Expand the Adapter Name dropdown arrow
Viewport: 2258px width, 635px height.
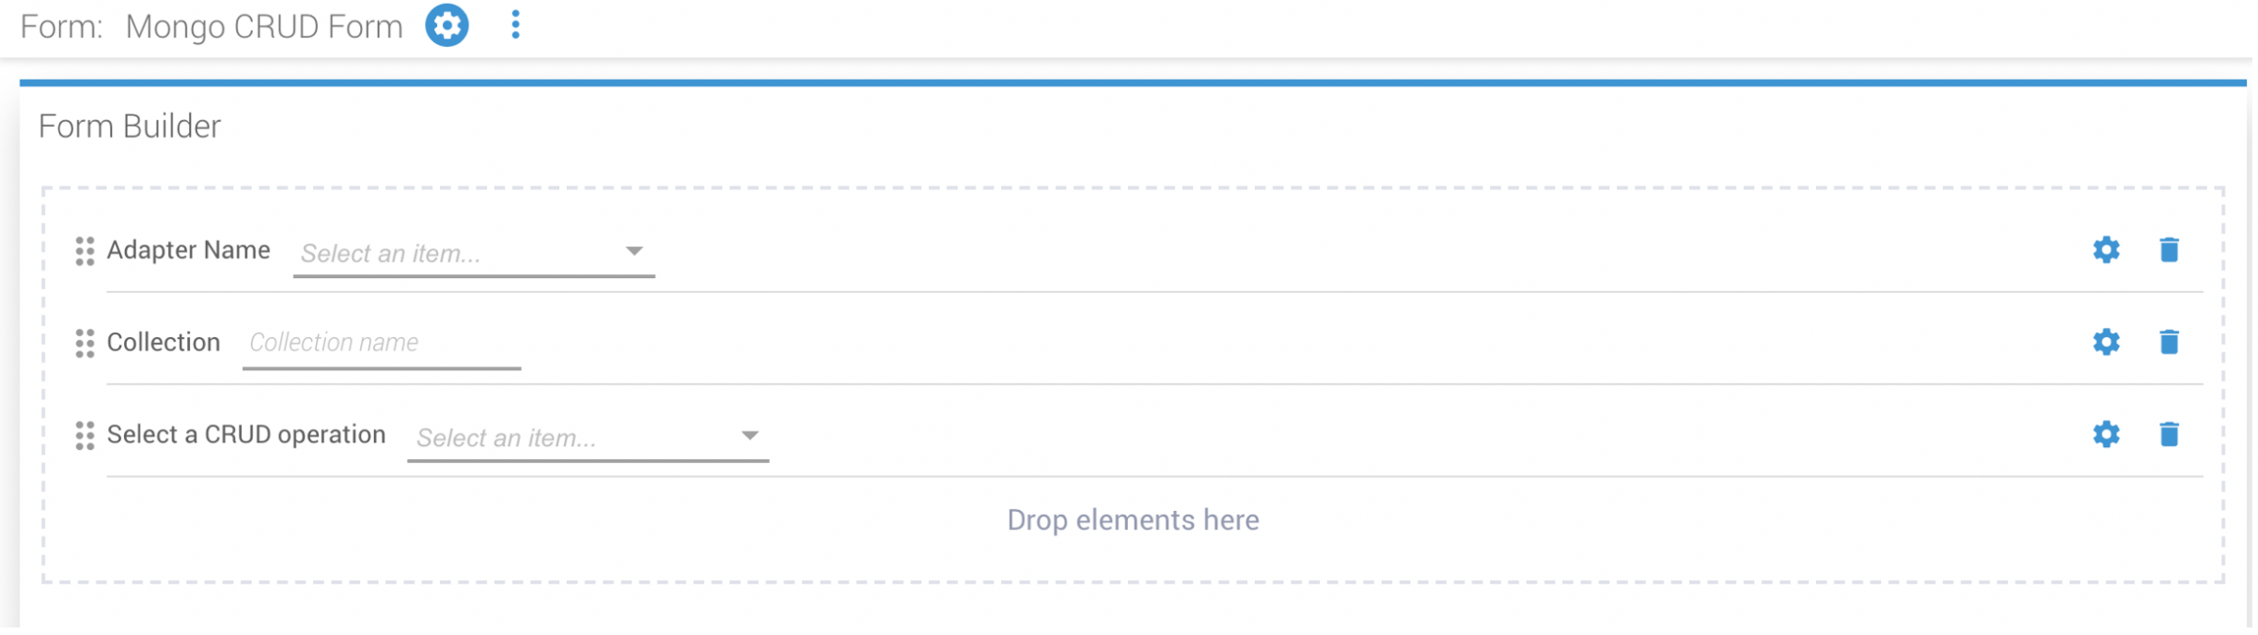tap(635, 252)
